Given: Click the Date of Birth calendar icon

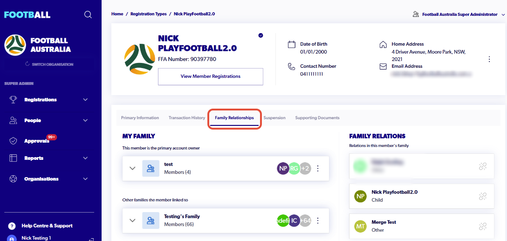Looking at the screenshot, I should tap(292, 44).
